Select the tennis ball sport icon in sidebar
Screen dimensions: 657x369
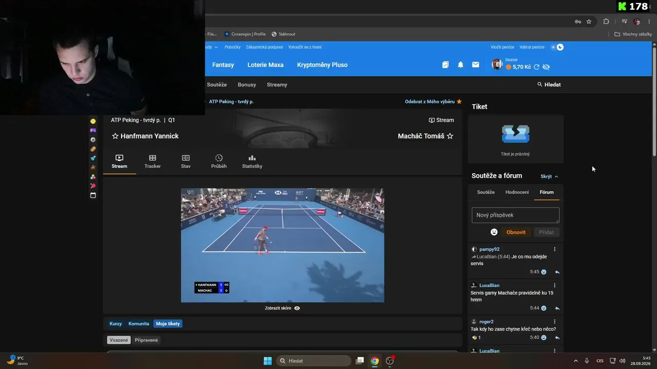(93, 121)
